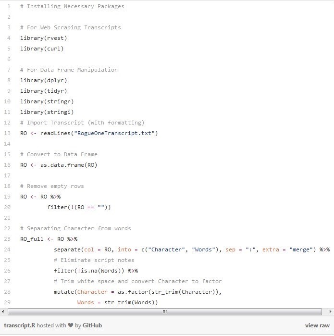Click the "# Eliminate script notes" comment
This screenshot has width=334, height=336.
coord(94,260)
